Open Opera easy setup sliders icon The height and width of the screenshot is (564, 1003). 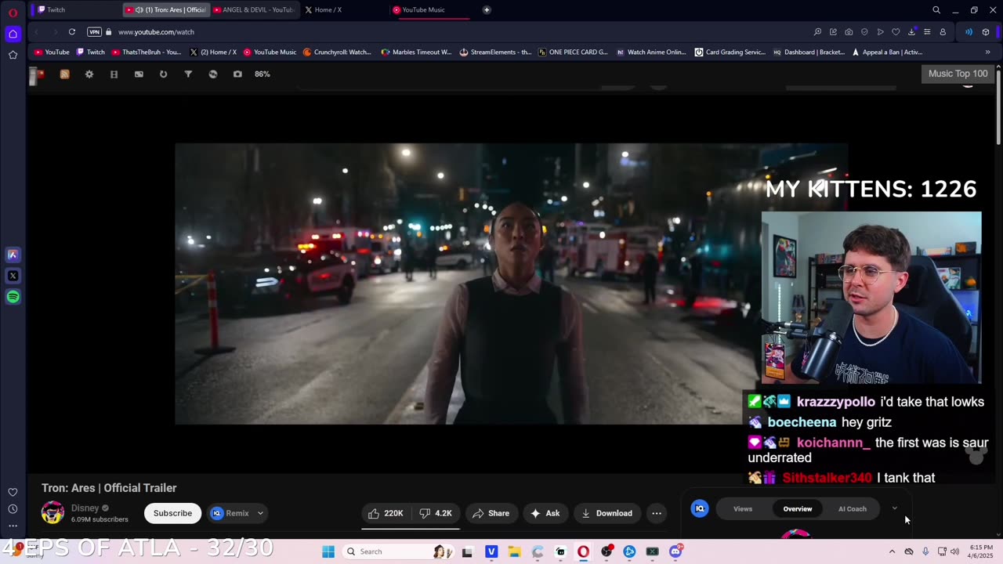click(x=927, y=32)
